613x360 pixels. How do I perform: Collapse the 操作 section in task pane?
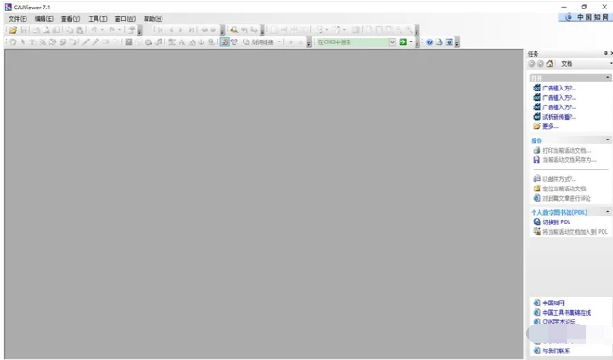(608, 140)
